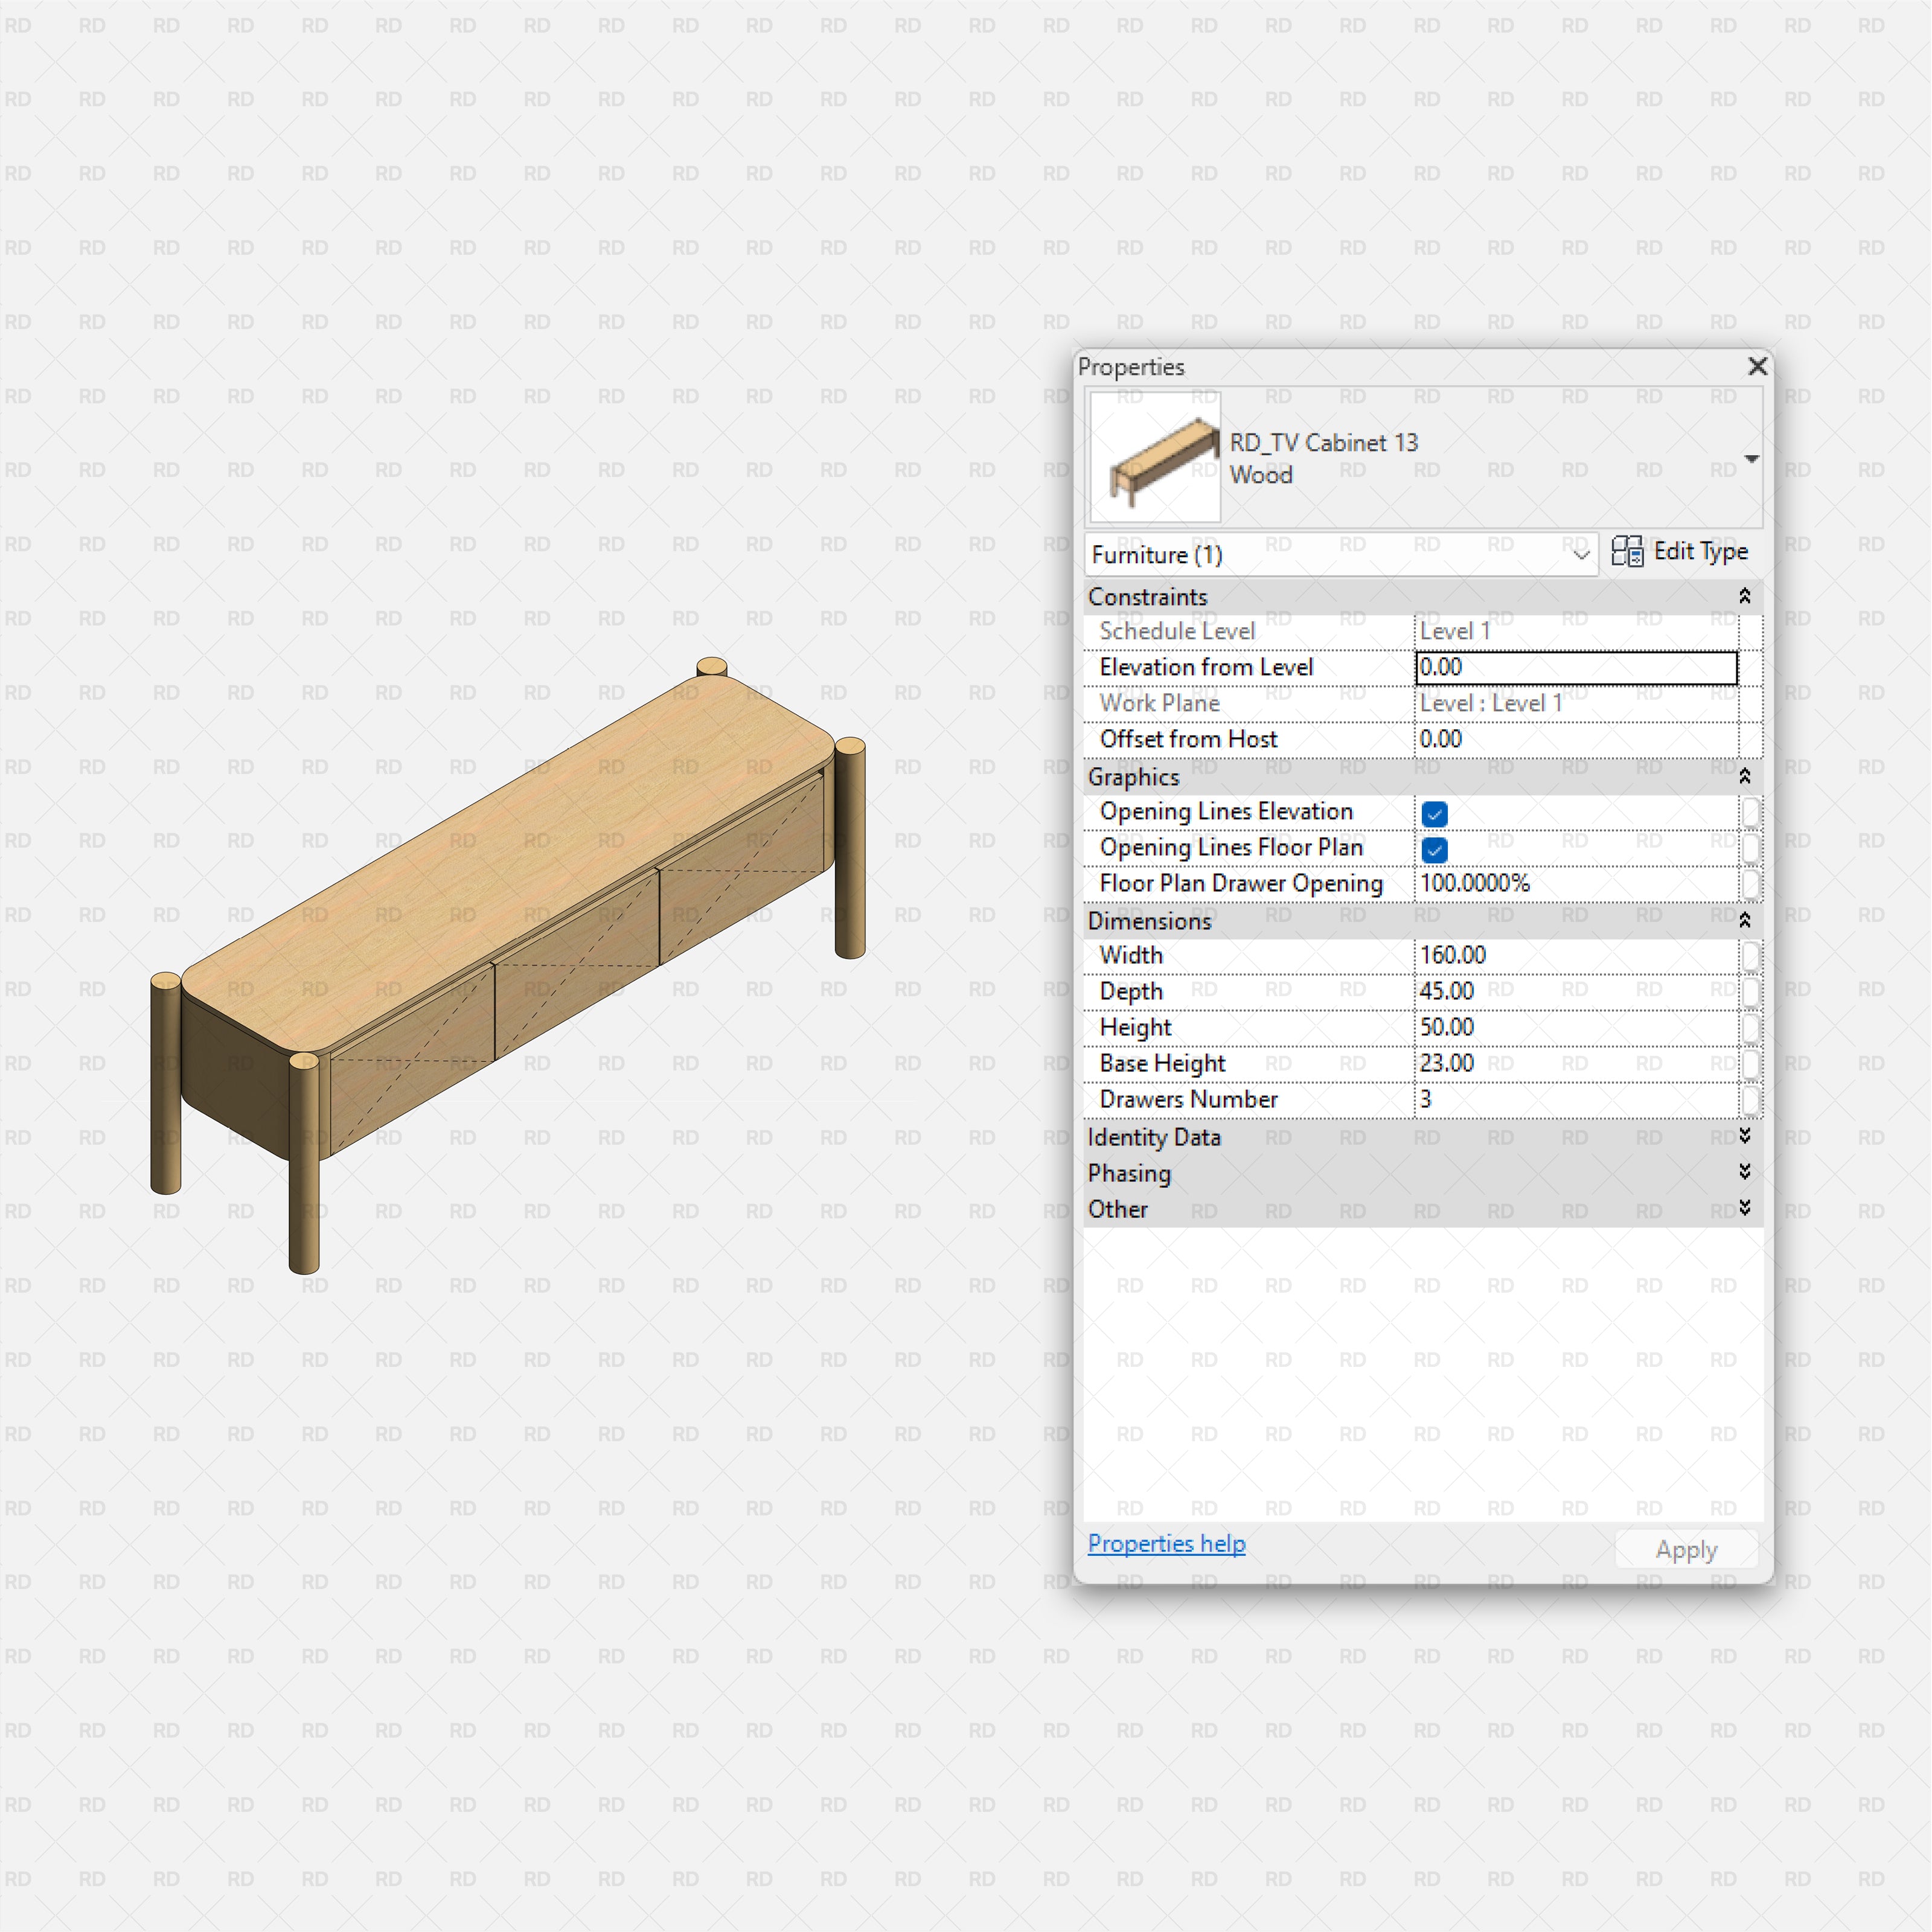Screen dimensions: 1932x1932
Task: Disable Opening Lines Elevation
Action: click(x=1434, y=813)
